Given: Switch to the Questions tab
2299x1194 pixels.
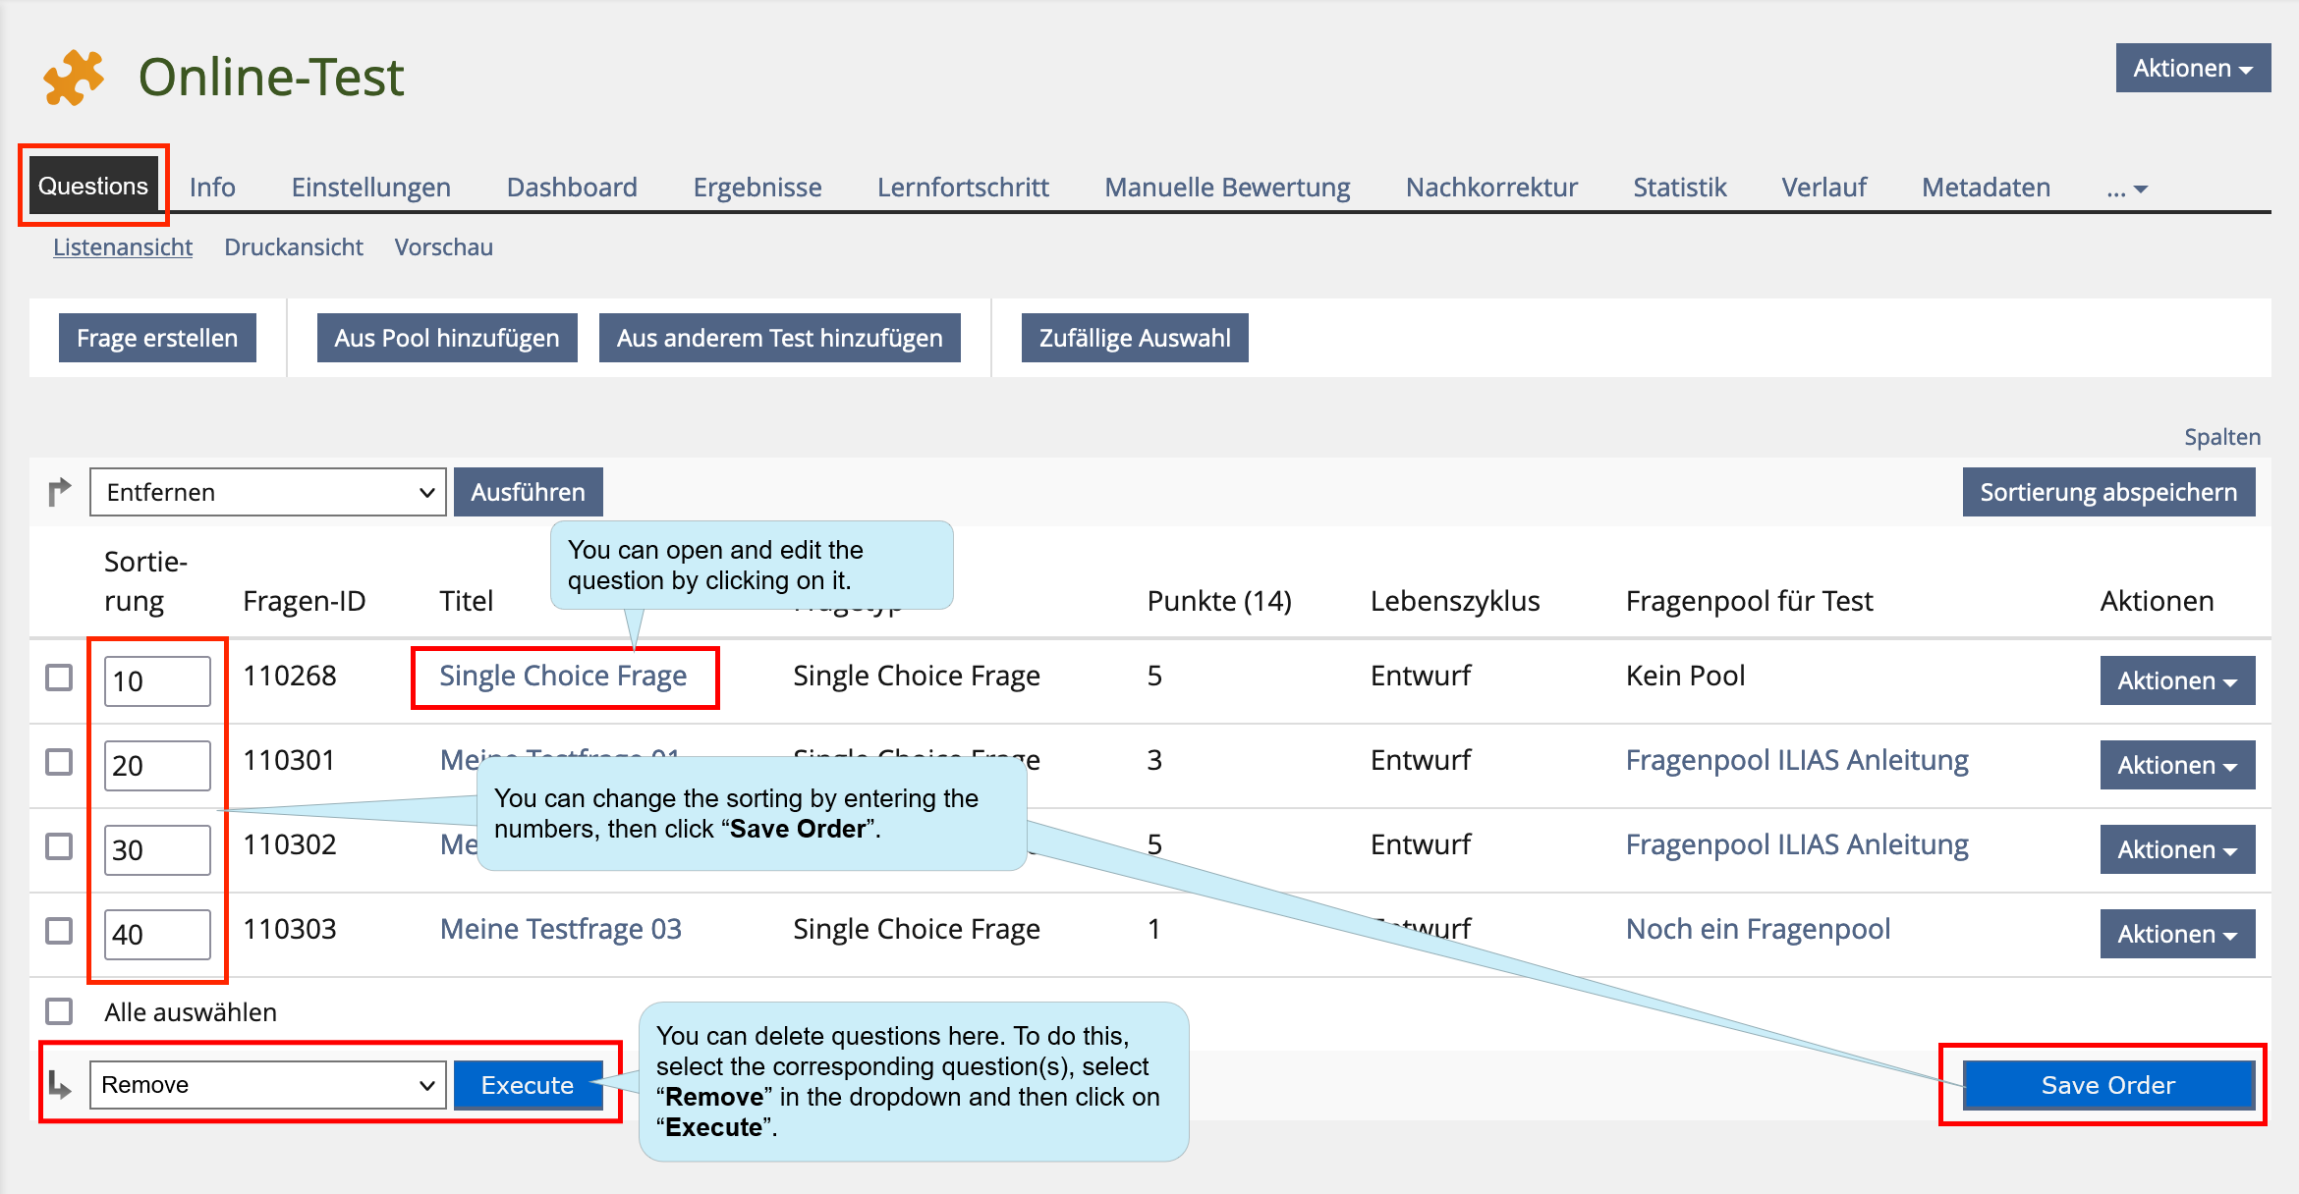Looking at the screenshot, I should [x=93, y=186].
